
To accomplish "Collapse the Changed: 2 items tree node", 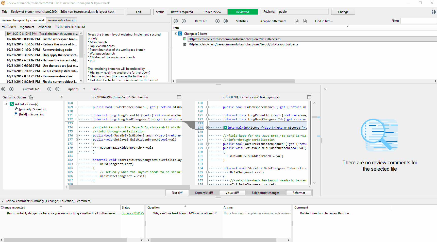I will point(176,33).
